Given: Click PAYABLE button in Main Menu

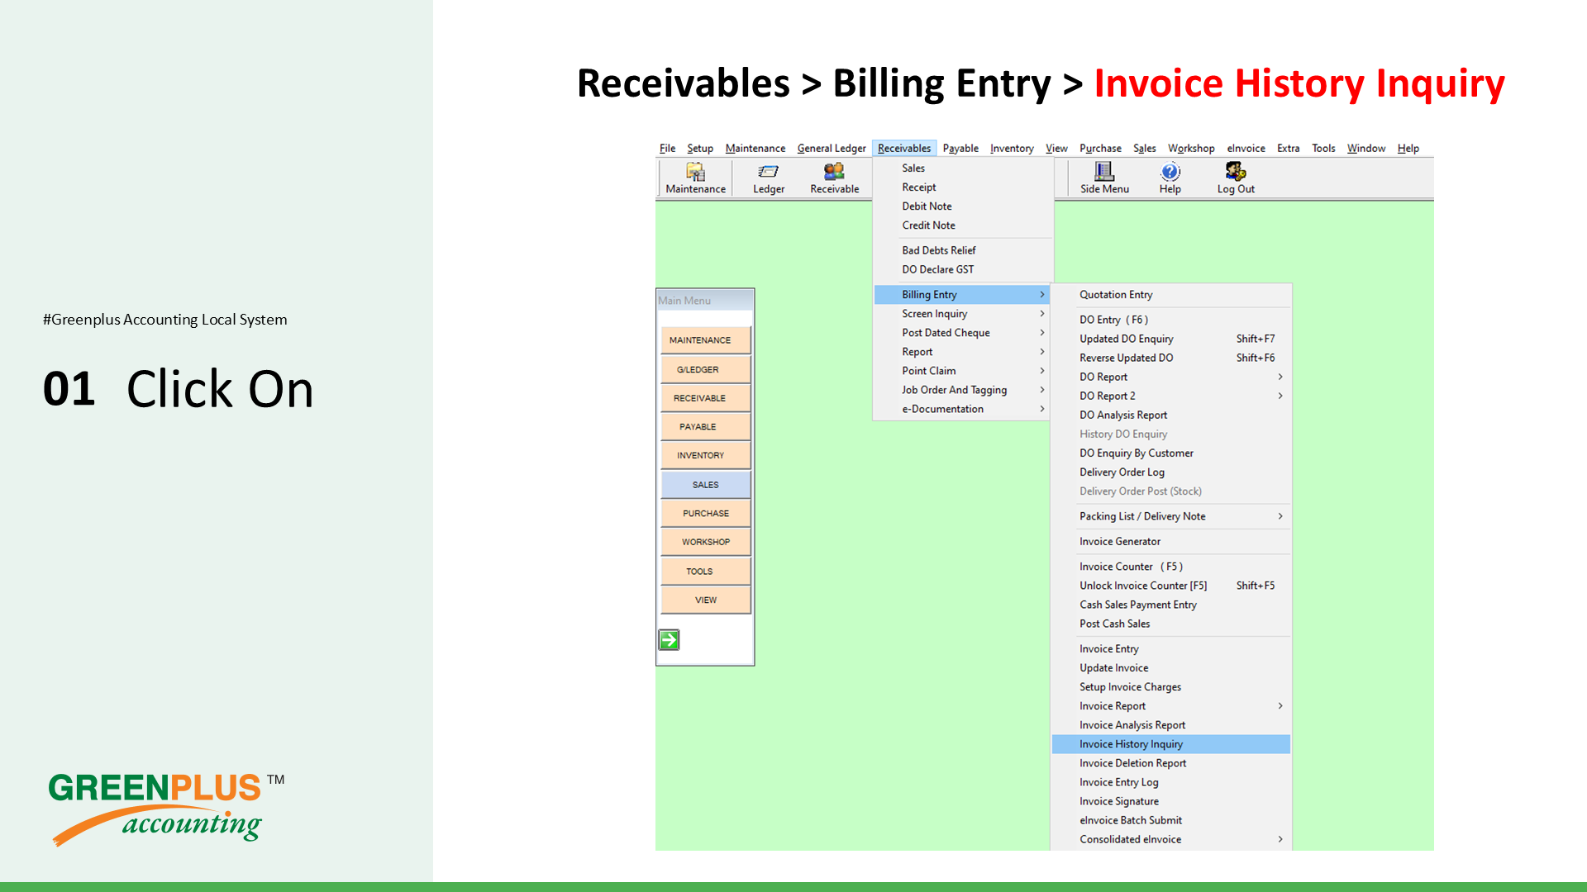Looking at the screenshot, I should coord(706,427).
